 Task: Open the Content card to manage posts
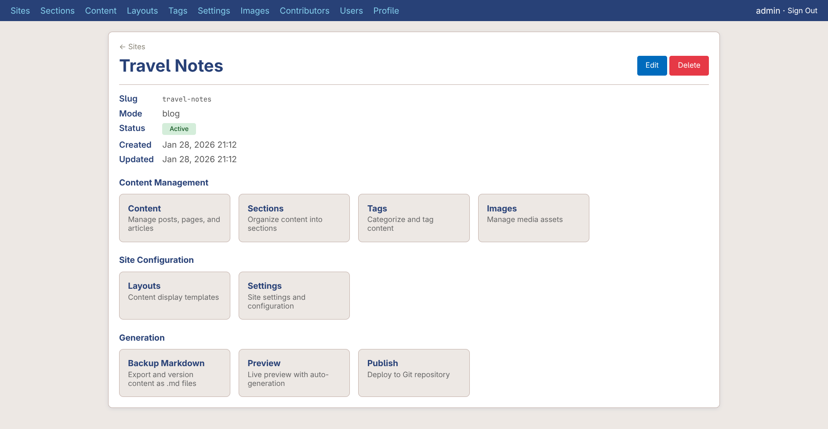point(174,218)
